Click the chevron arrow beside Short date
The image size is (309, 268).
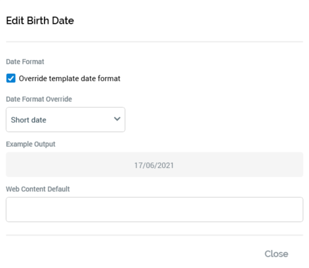coord(117,119)
